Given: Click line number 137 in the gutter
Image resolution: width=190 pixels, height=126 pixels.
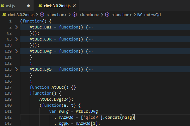Looking at the screenshot, I should [x=8, y=87].
